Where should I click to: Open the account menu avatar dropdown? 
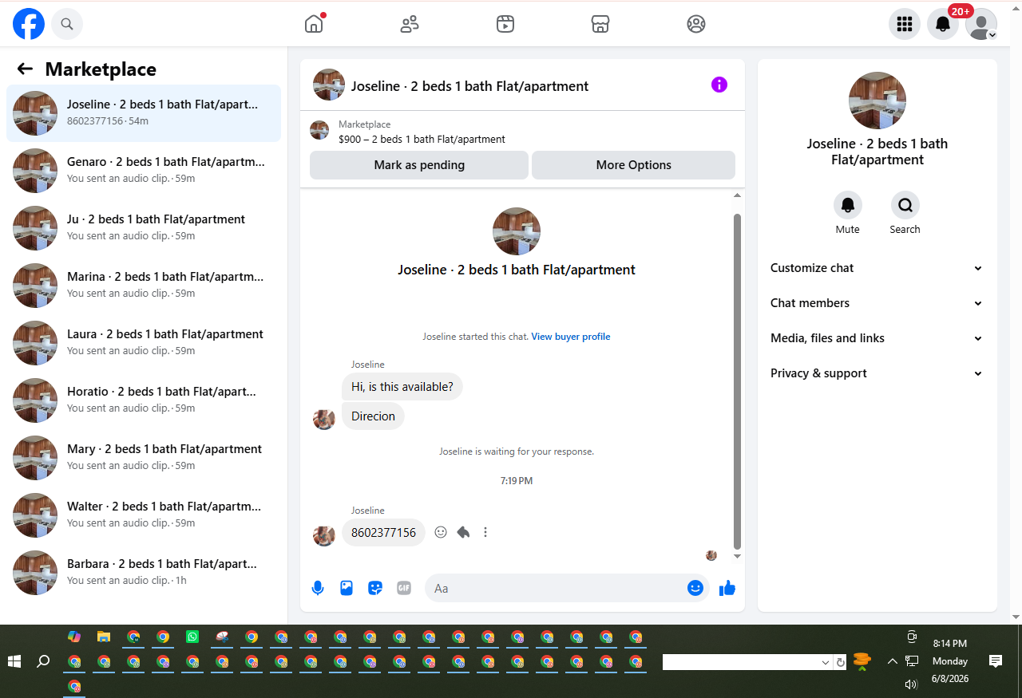tap(981, 24)
